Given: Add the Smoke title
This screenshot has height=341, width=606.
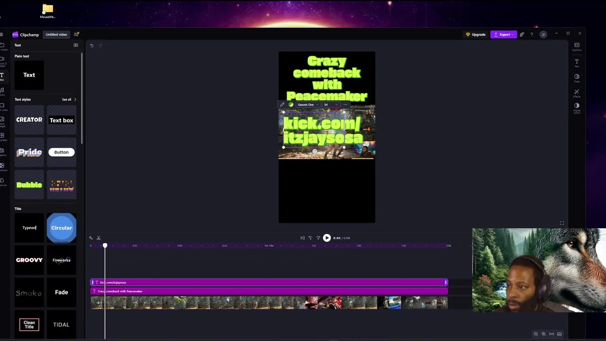Looking at the screenshot, I should [x=29, y=292].
